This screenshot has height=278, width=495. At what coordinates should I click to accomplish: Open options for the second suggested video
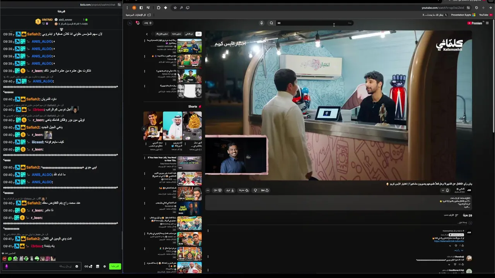pyautogui.click(x=145, y=56)
